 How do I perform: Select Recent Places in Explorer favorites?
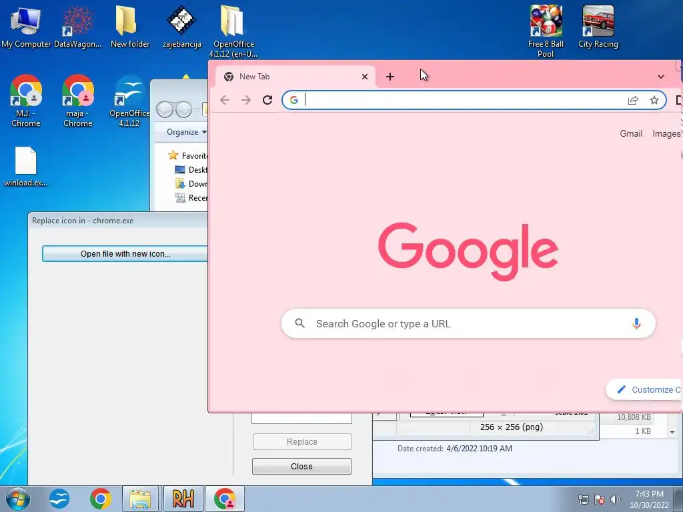pyautogui.click(x=191, y=197)
